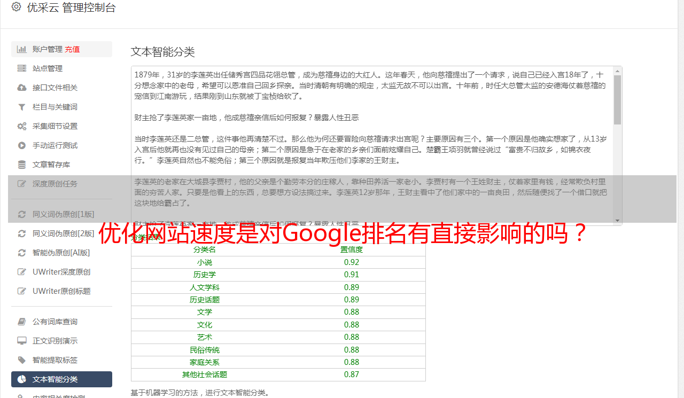
Task: Click the 小说 category cell
Action: pos(204,262)
